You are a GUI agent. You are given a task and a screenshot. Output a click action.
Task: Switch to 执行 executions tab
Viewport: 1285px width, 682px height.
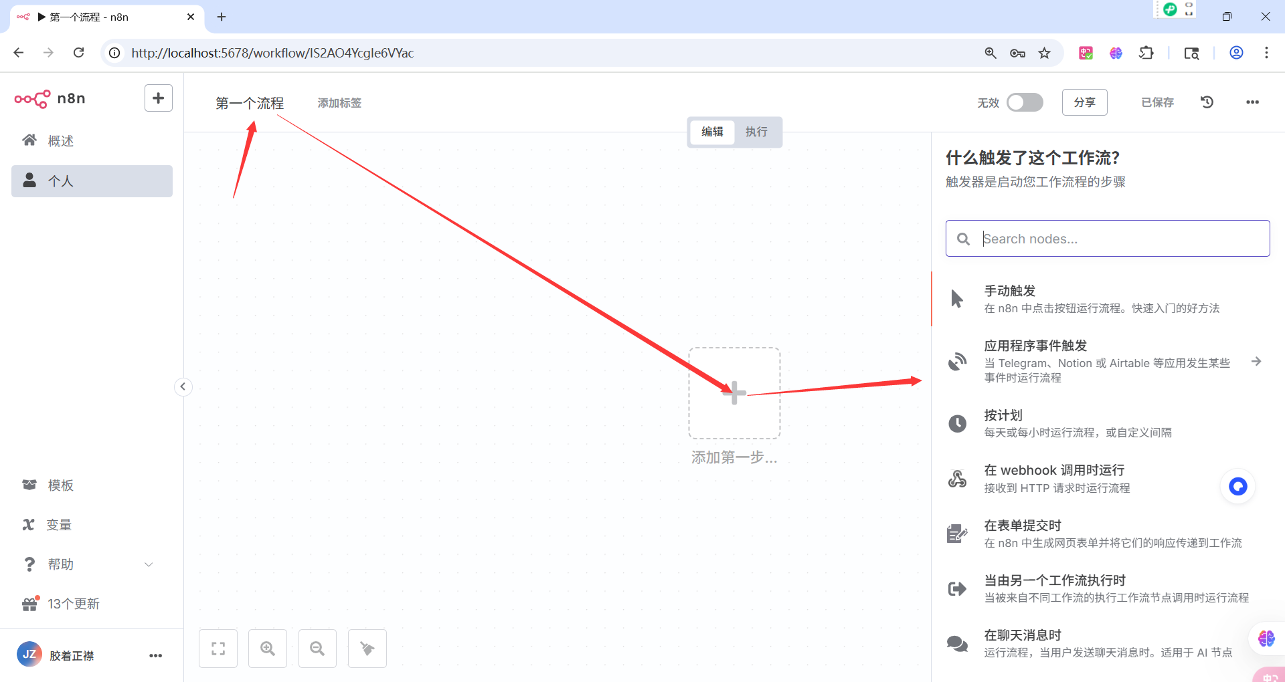click(756, 132)
